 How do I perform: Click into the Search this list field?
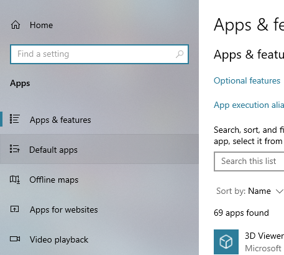[249, 161]
